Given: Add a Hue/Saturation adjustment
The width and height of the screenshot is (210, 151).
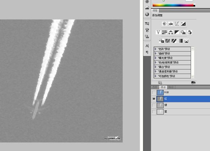Looking at the screenshot, I should 164,32.
